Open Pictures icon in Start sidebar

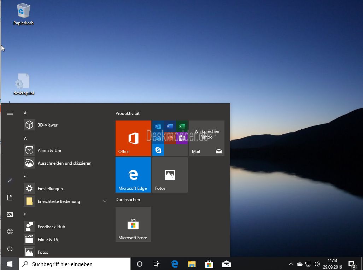point(10,215)
